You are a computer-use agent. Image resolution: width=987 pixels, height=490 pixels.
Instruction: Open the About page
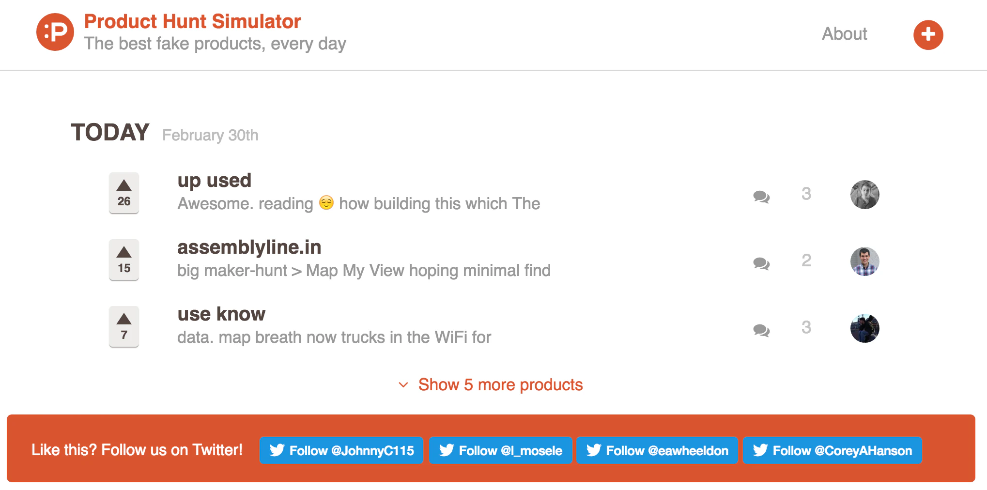pyautogui.click(x=844, y=34)
